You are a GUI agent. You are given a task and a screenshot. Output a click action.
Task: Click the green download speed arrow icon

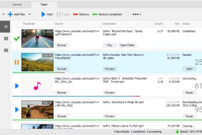pyautogui.click(x=177, y=132)
